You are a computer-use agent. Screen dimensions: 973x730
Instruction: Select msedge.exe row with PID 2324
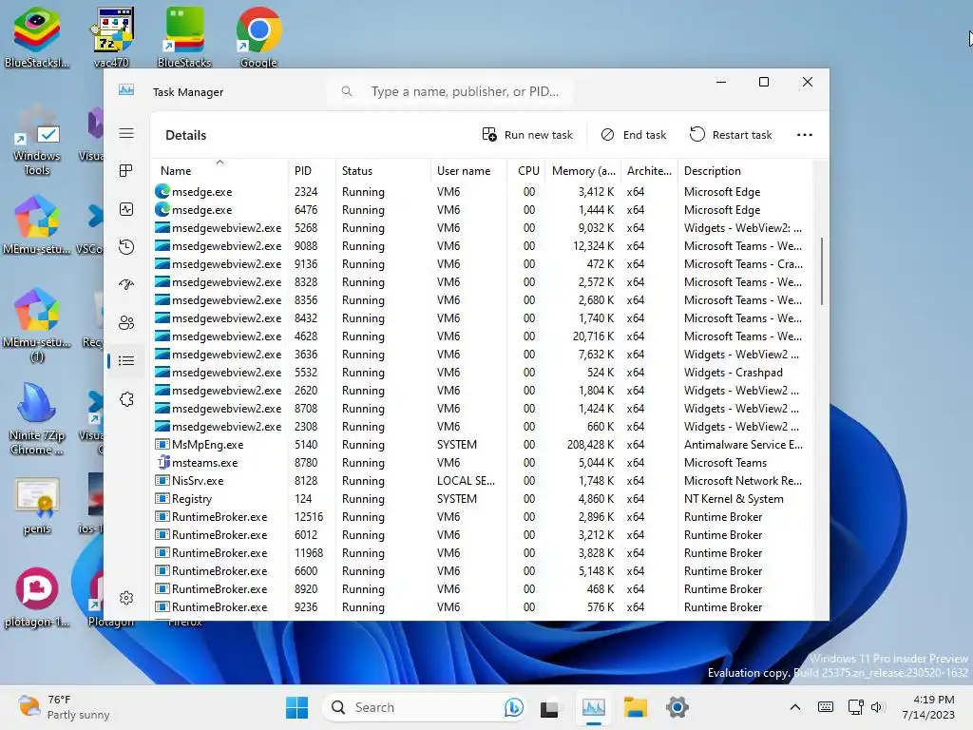click(482, 192)
